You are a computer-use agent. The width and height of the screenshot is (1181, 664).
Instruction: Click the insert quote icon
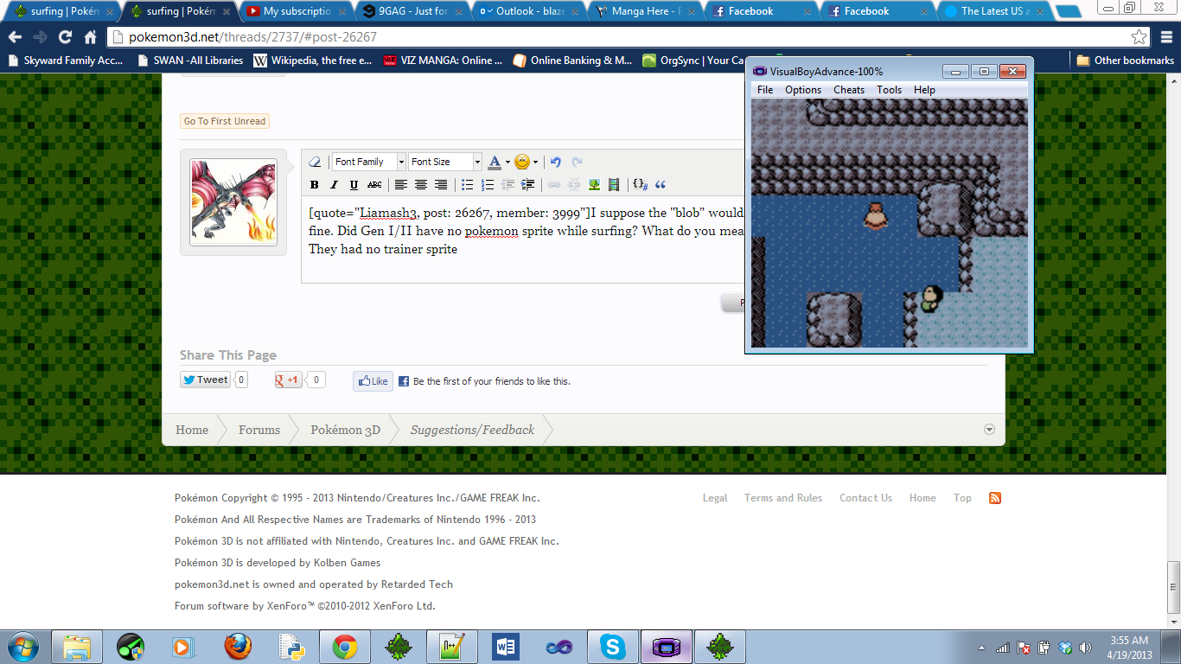(661, 184)
